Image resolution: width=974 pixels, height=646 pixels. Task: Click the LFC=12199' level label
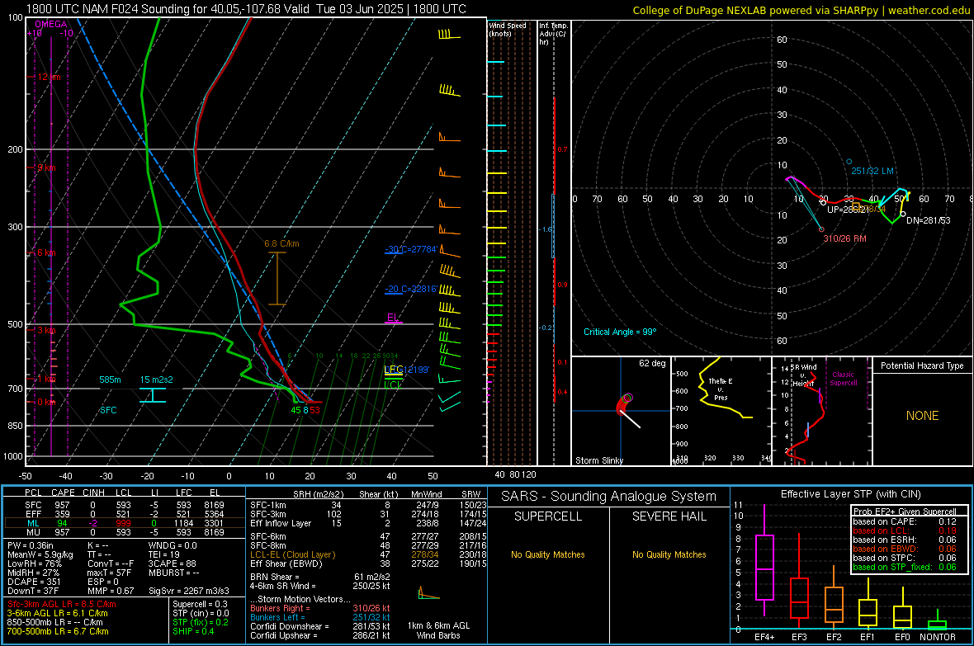pos(406,370)
